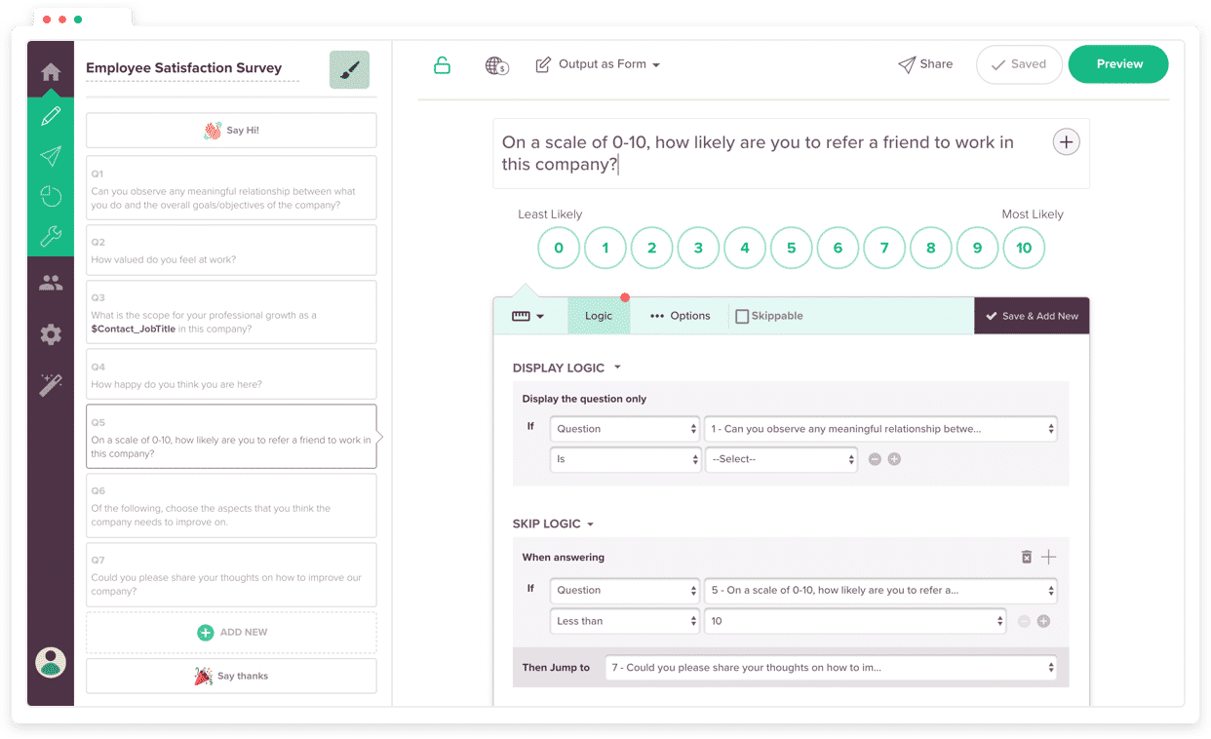The width and height of the screenshot is (1211, 739).
Task: Select rating 10 on the scale
Action: (x=1024, y=248)
